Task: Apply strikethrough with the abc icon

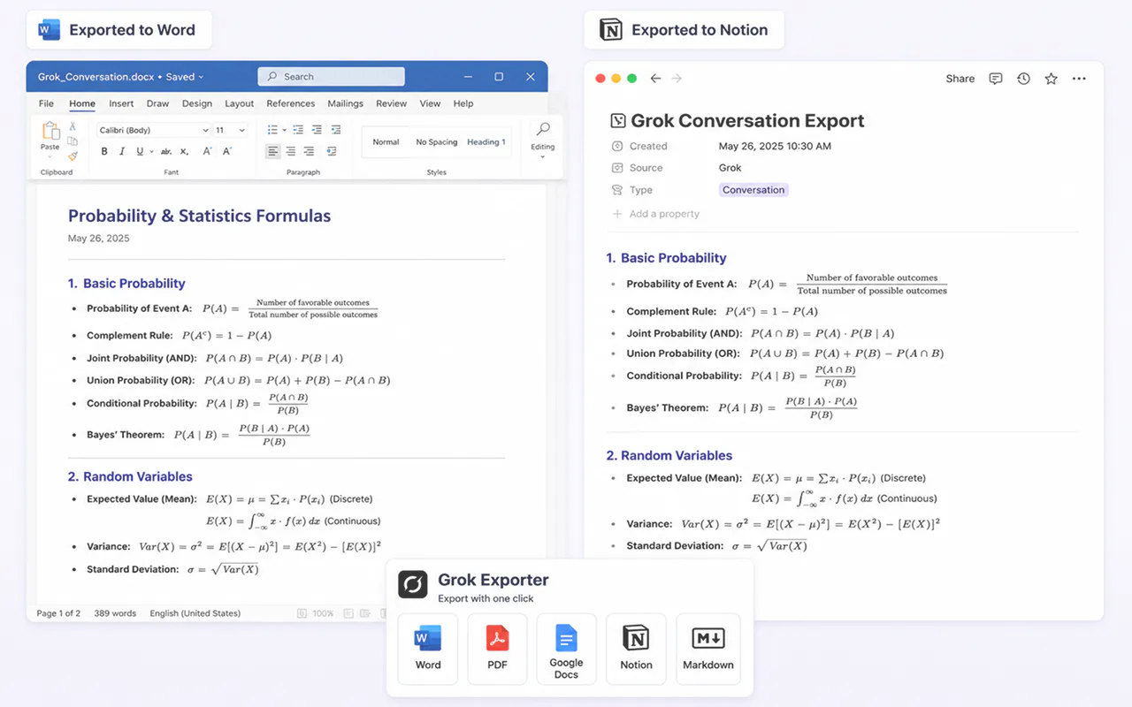Action: 165,152
